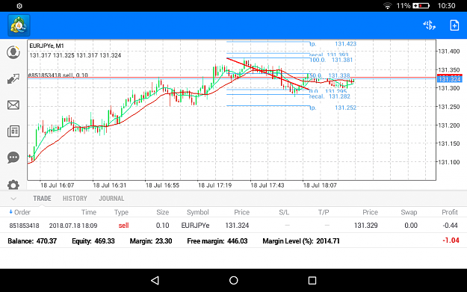Click the 131.400 price axis label
The image size is (467, 292).
(448, 52)
